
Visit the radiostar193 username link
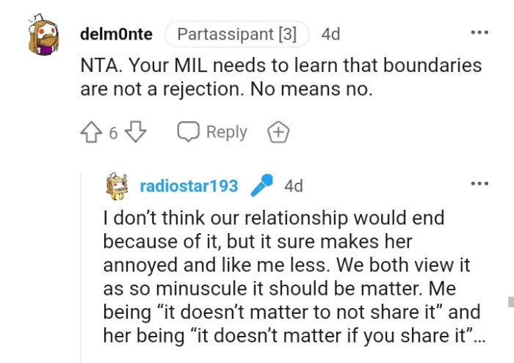(x=189, y=186)
